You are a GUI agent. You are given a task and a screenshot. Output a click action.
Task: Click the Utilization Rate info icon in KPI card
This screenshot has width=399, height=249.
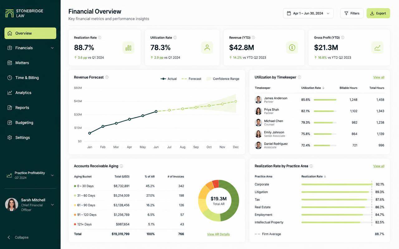coord(175,38)
